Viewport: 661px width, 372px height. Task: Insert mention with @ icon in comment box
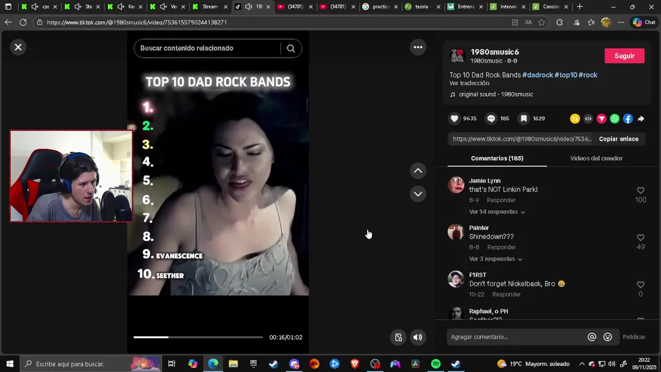[592, 337]
